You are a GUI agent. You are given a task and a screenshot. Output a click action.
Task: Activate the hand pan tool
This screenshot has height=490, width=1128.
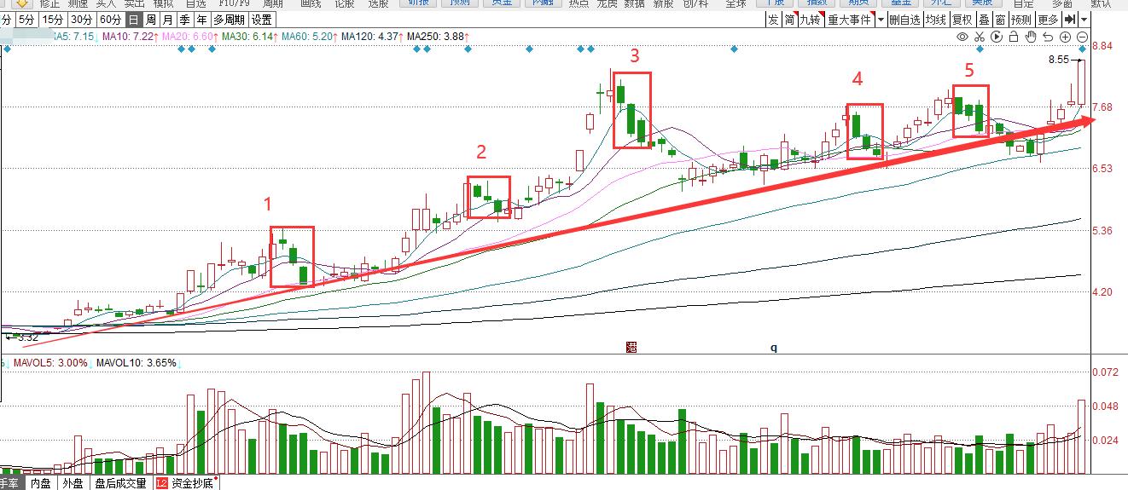coord(1031,37)
